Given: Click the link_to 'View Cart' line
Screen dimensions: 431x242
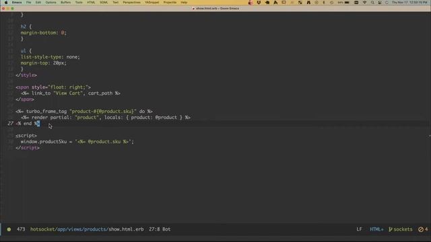Looking at the screenshot, I should [x=70, y=93].
